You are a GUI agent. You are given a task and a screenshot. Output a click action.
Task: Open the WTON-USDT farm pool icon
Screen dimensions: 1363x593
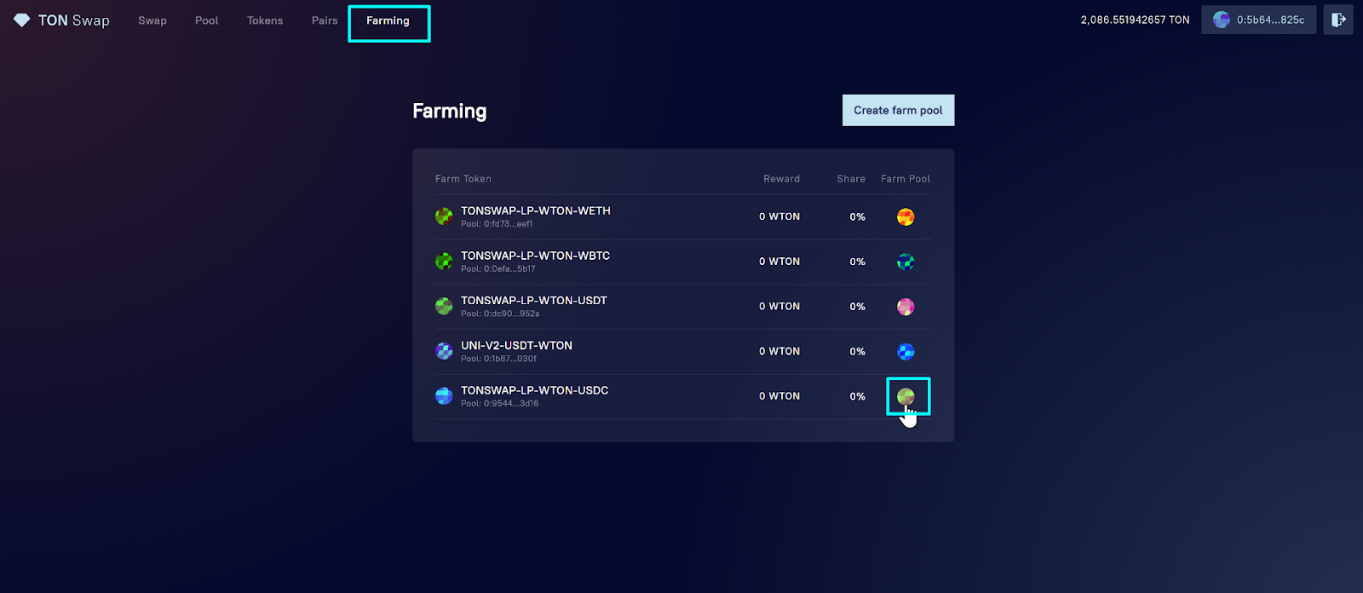[x=906, y=307]
